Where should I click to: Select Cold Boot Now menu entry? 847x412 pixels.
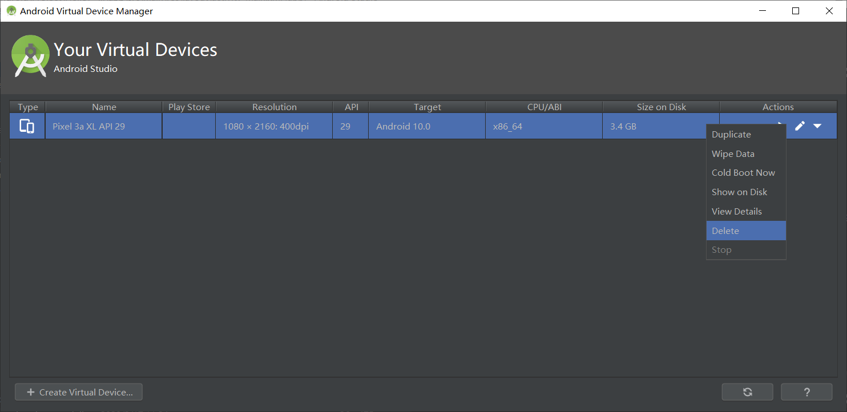[746, 173]
